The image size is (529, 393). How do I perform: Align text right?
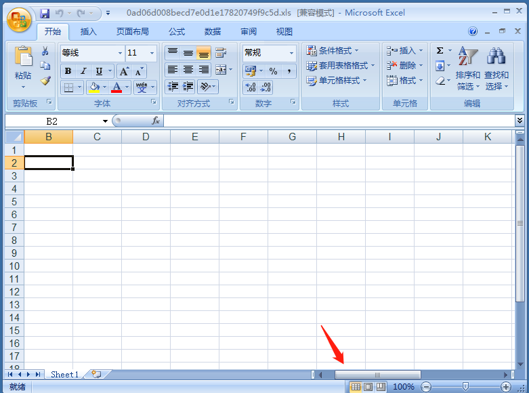pyautogui.click(x=203, y=70)
